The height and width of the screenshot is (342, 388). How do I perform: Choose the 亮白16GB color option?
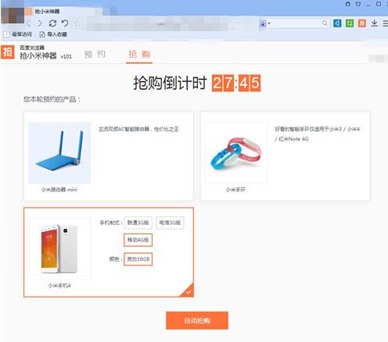tap(138, 259)
